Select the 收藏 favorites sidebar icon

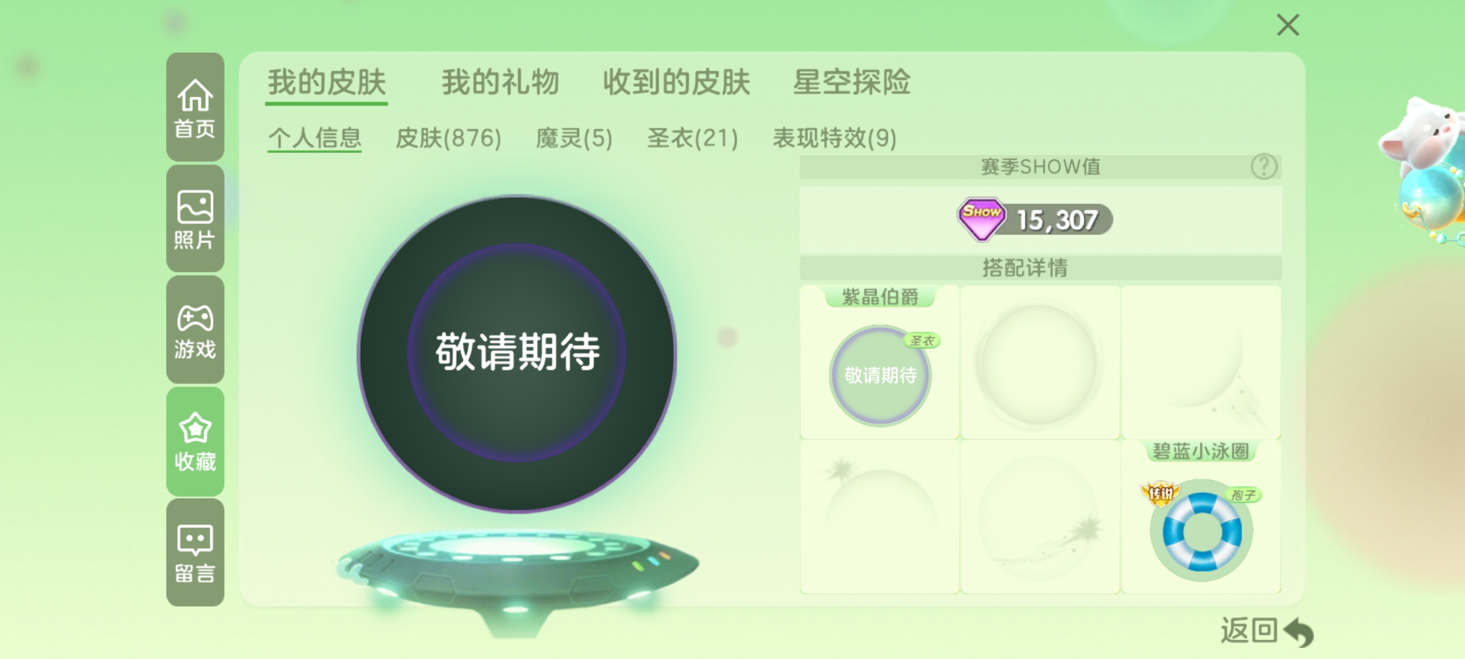click(195, 441)
